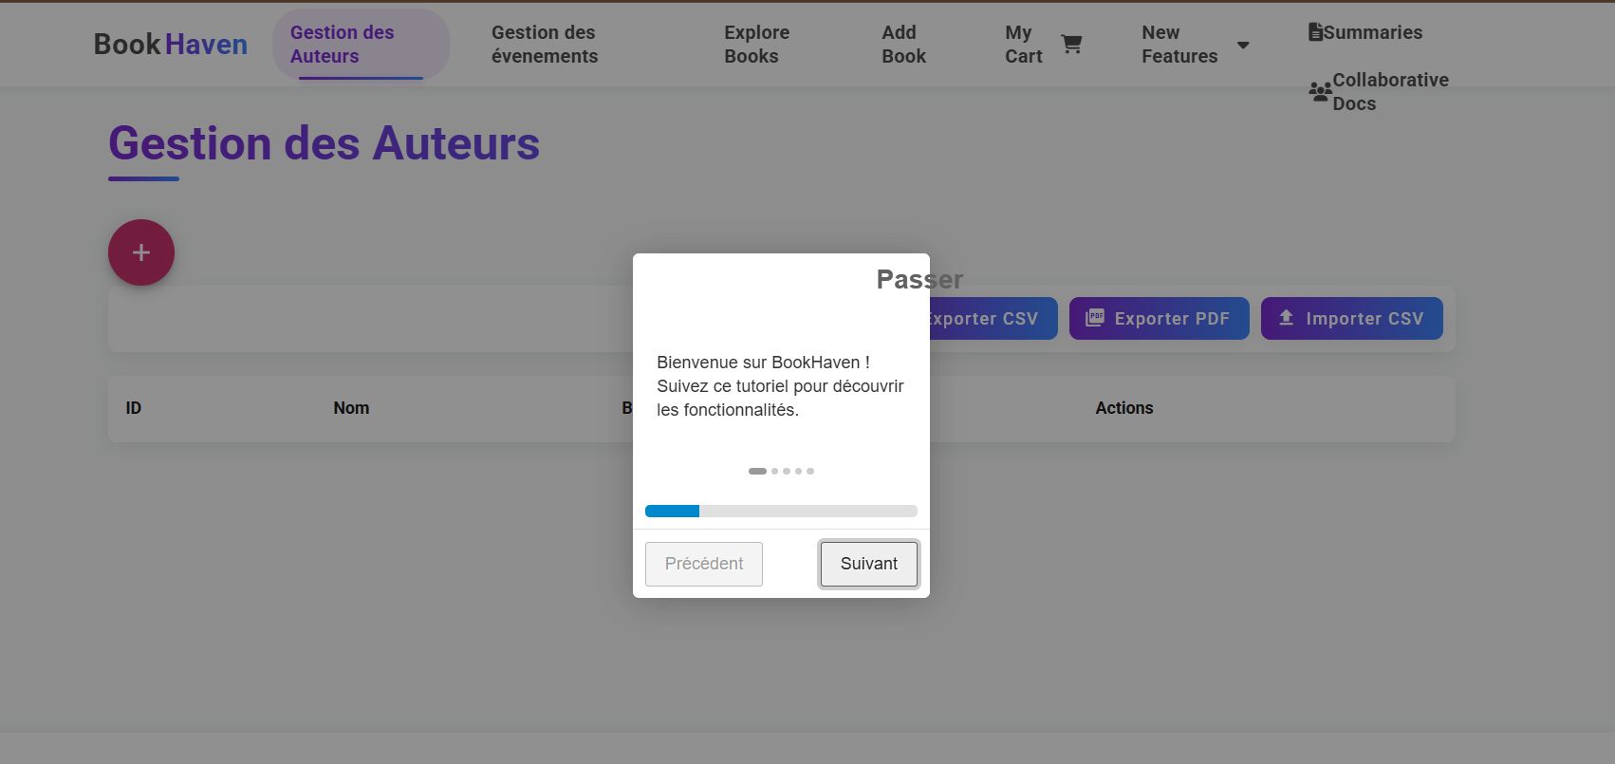Click the Summaries document icon

[x=1315, y=32]
